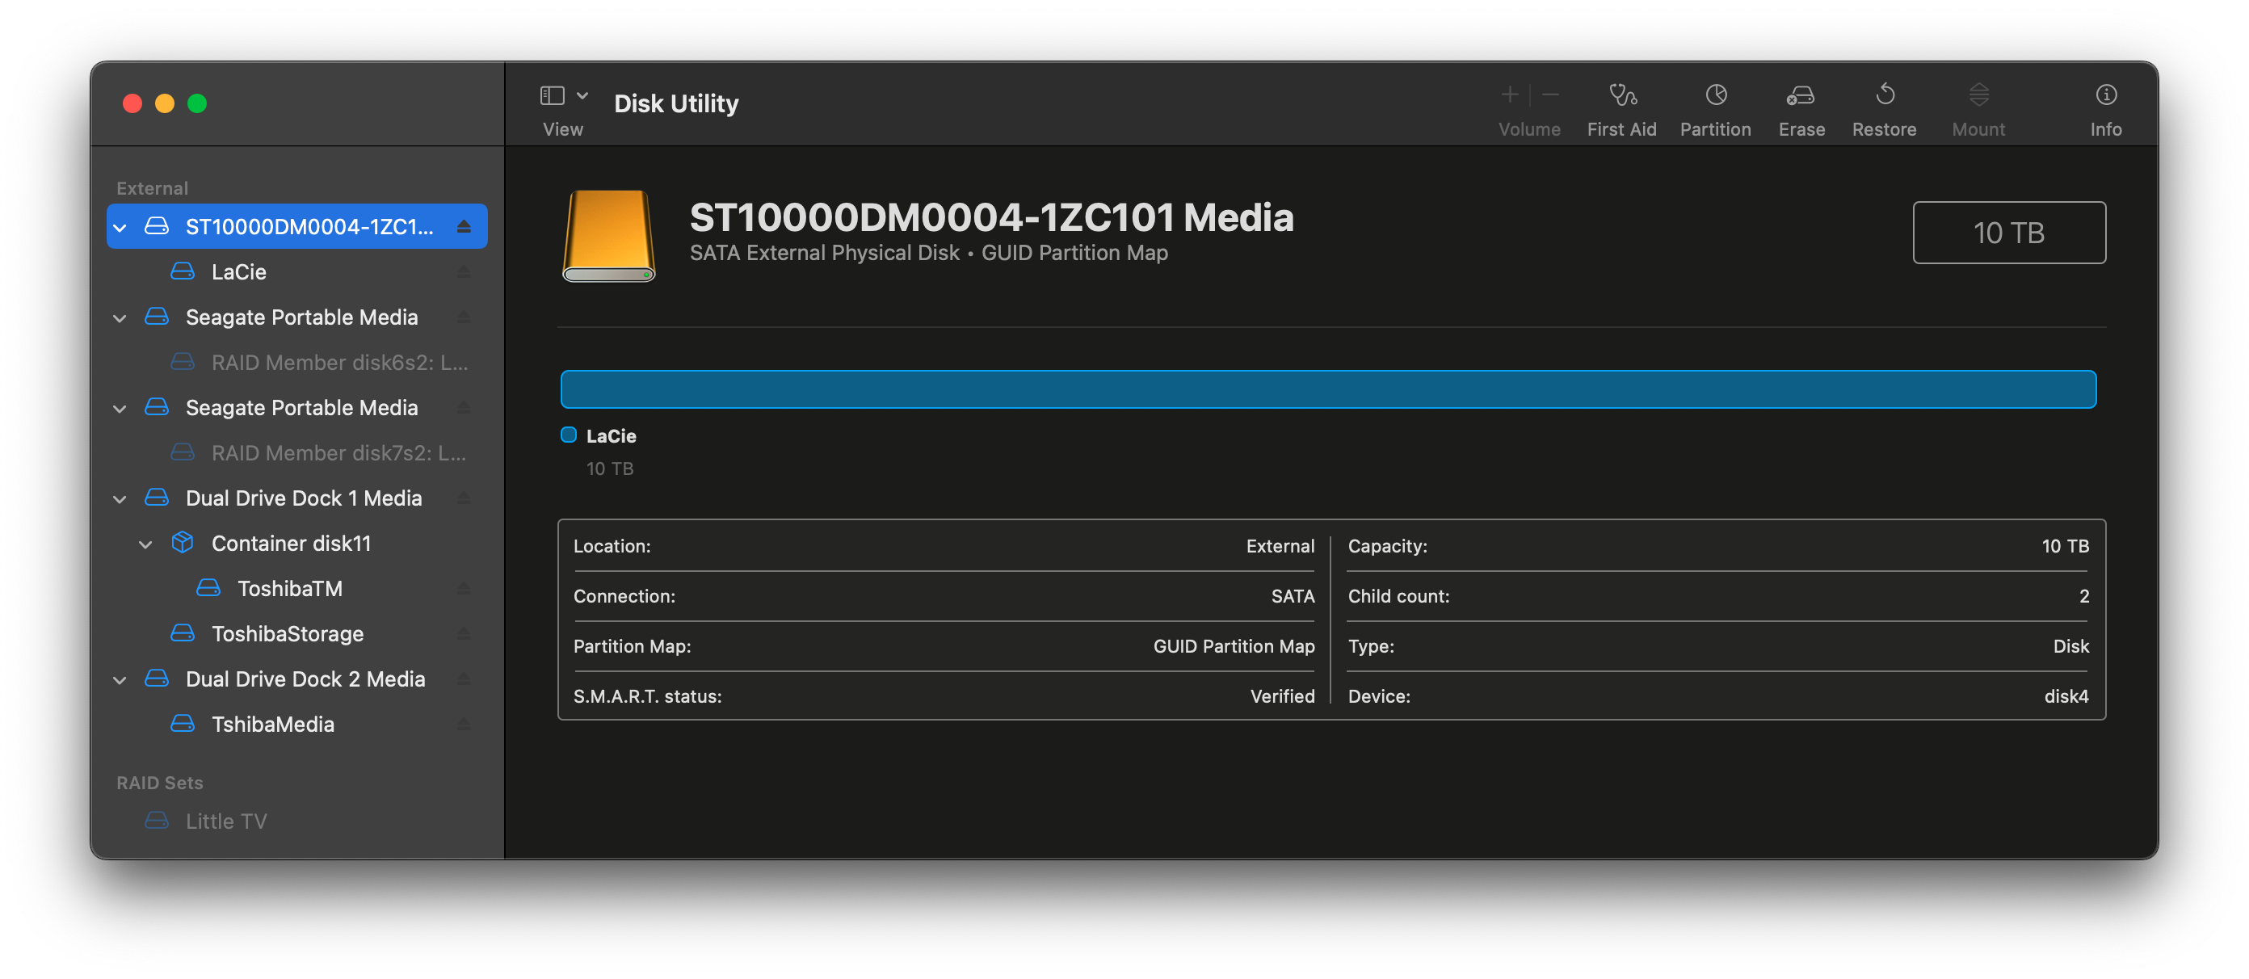Image resolution: width=2249 pixels, height=979 pixels.
Task: Open the Partition tool
Action: click(x=1715, y=95)
